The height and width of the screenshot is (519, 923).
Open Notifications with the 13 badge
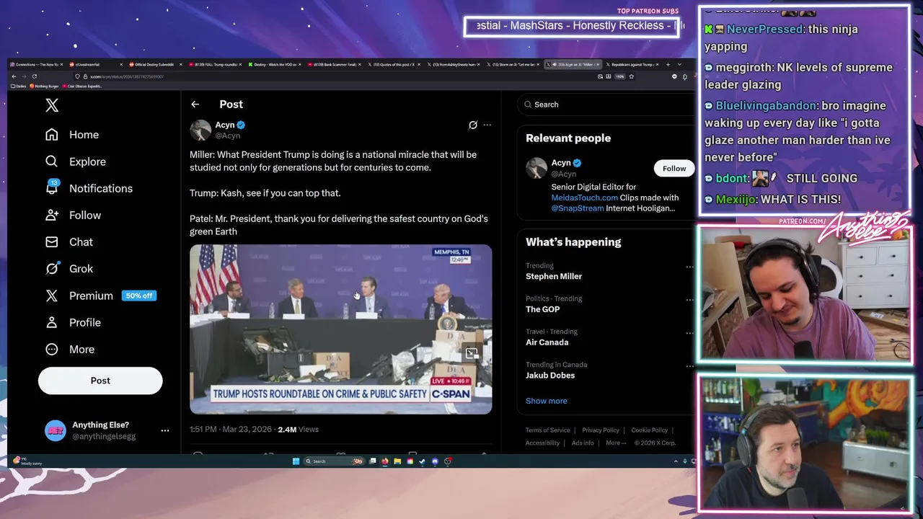coord(89,188)
